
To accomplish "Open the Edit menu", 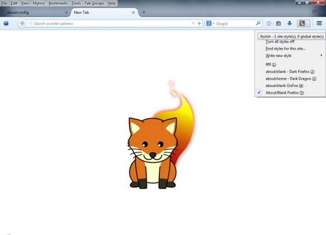I will (14, 3).
